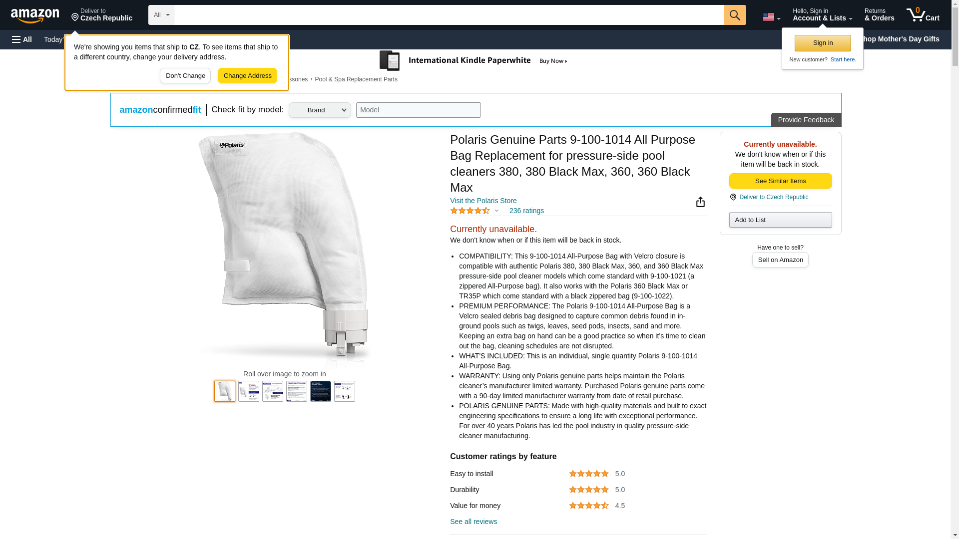The image size is (959, 539).
Task: Click the Amazon logo
Action: coord(35,15)
